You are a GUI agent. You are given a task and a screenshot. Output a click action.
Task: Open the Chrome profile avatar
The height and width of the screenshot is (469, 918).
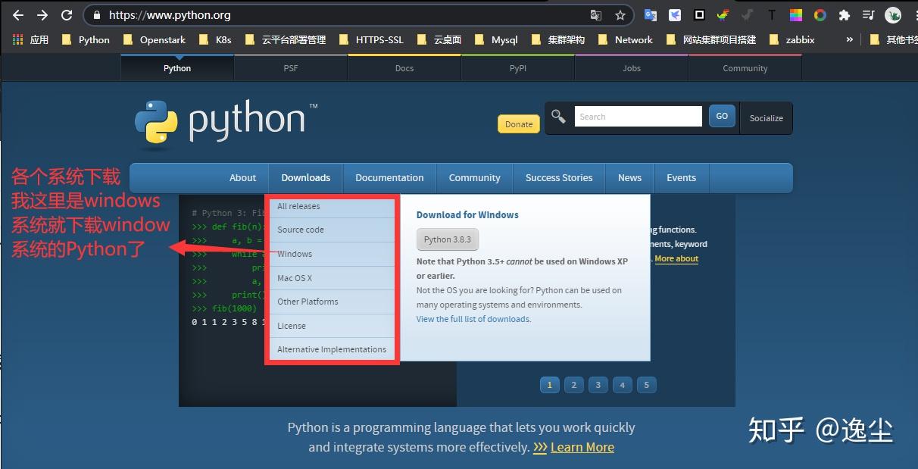(x=894, y=15)
